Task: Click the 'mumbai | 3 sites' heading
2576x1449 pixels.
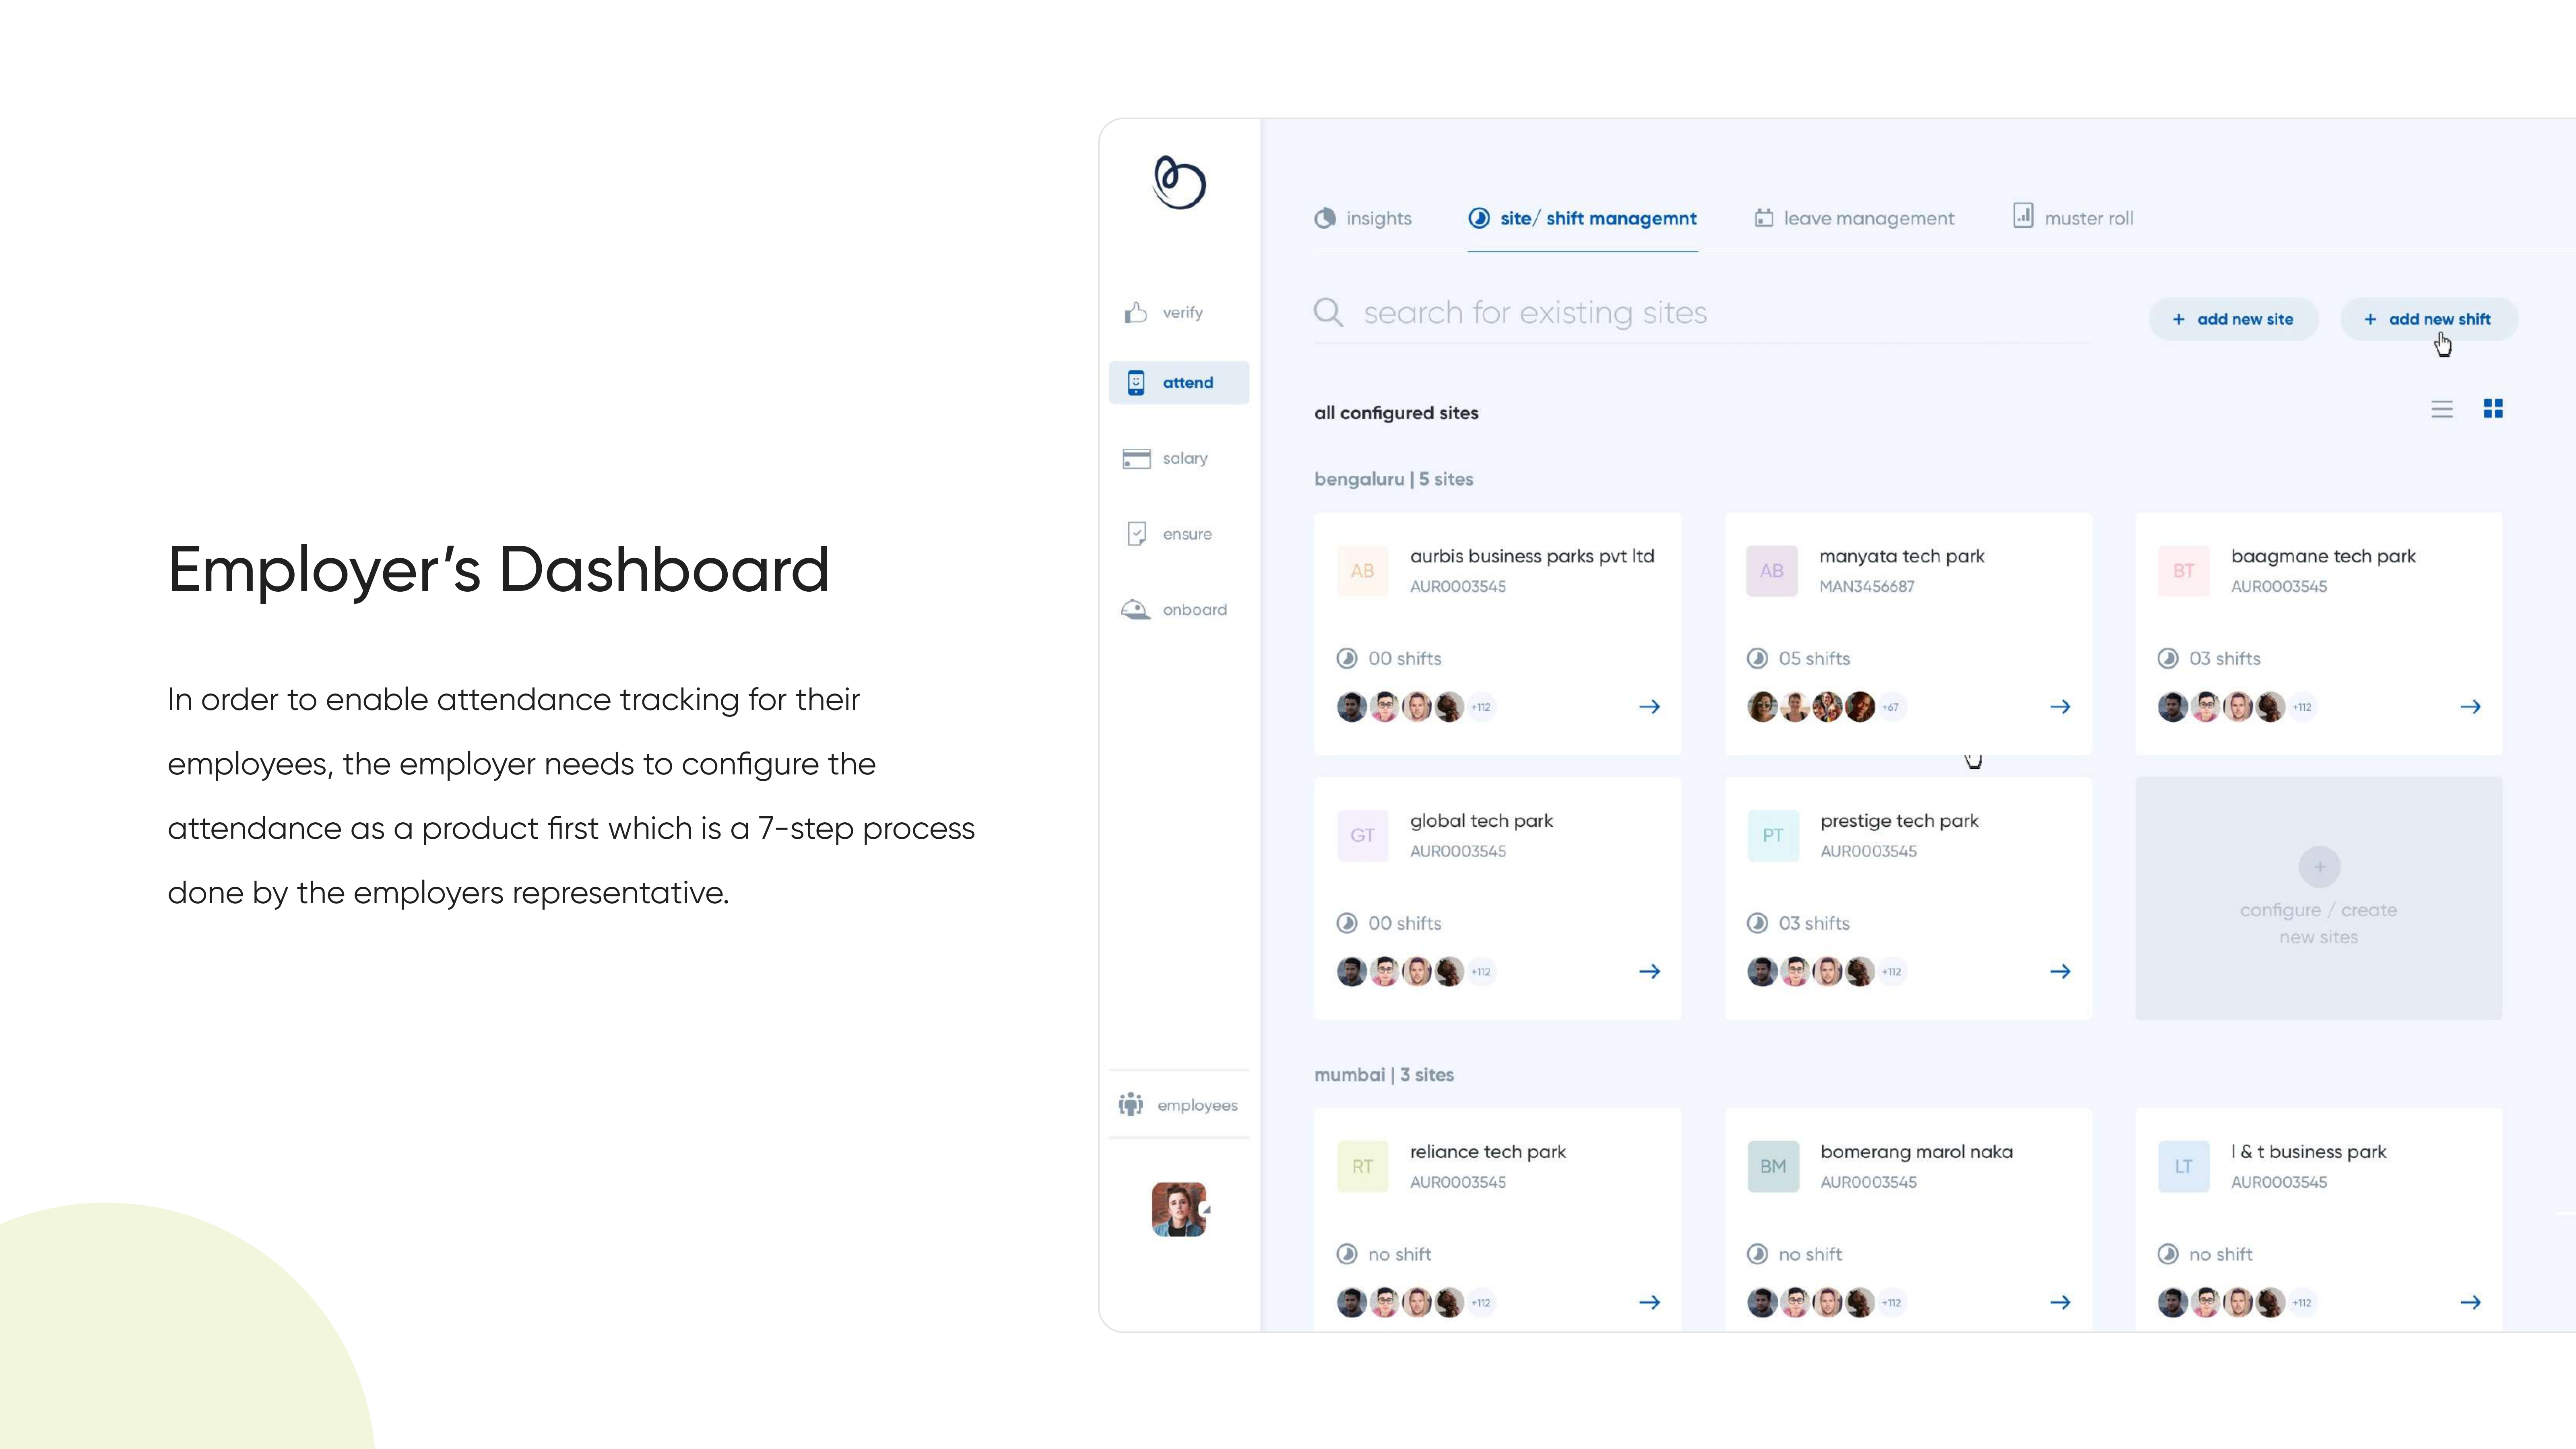Action: 1384,1075
